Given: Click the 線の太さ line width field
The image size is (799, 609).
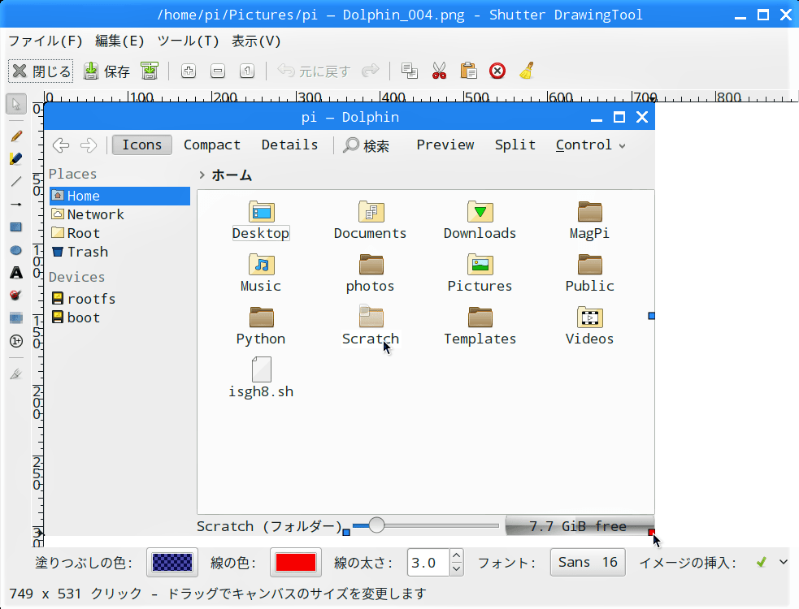Looking at the screenshot, I should (428, 563).
